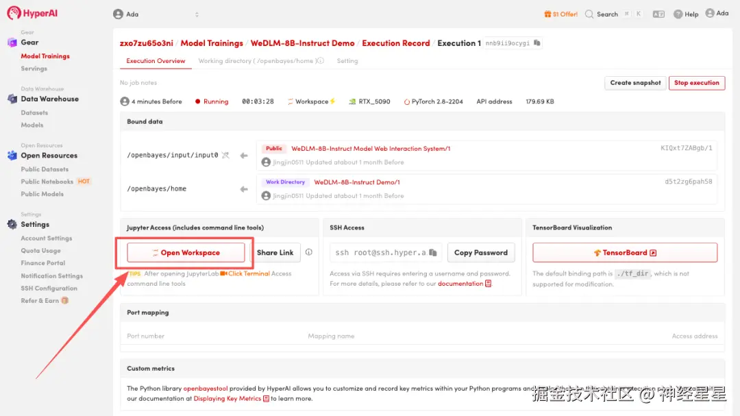Open Models under Data Warehouse
Screen dimensions: 740x416
pyautogui.click(x=32, y=125)
